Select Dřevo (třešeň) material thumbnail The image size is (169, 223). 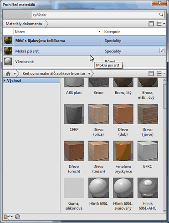click(98, 151)
